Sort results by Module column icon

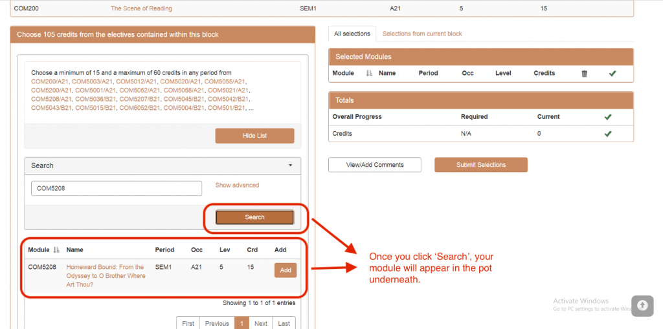tap(56, 250)
